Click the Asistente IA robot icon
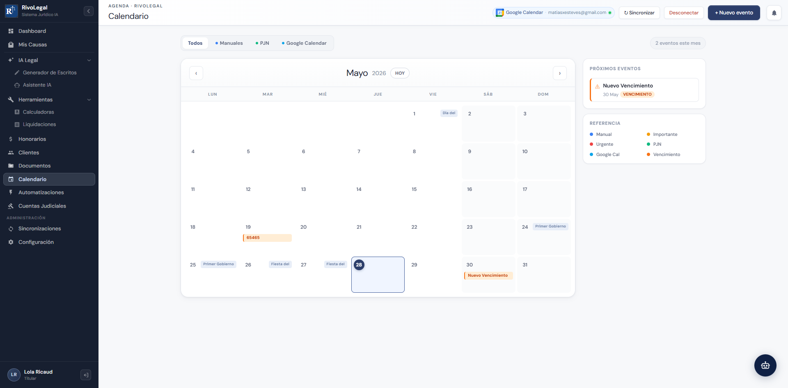 pos(17,85)
